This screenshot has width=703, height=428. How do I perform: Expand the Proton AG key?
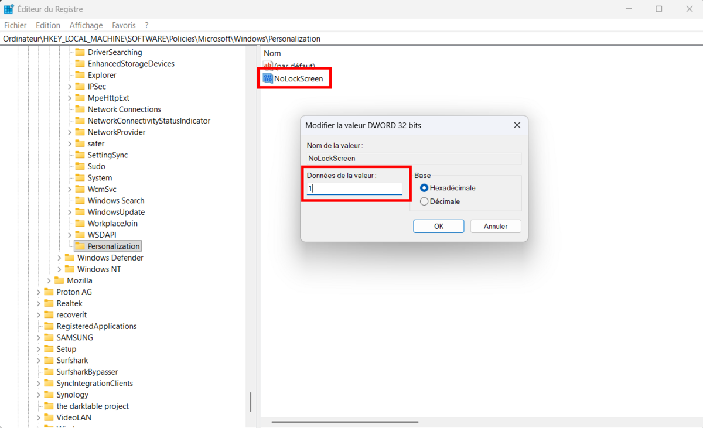tap(39, 292)
